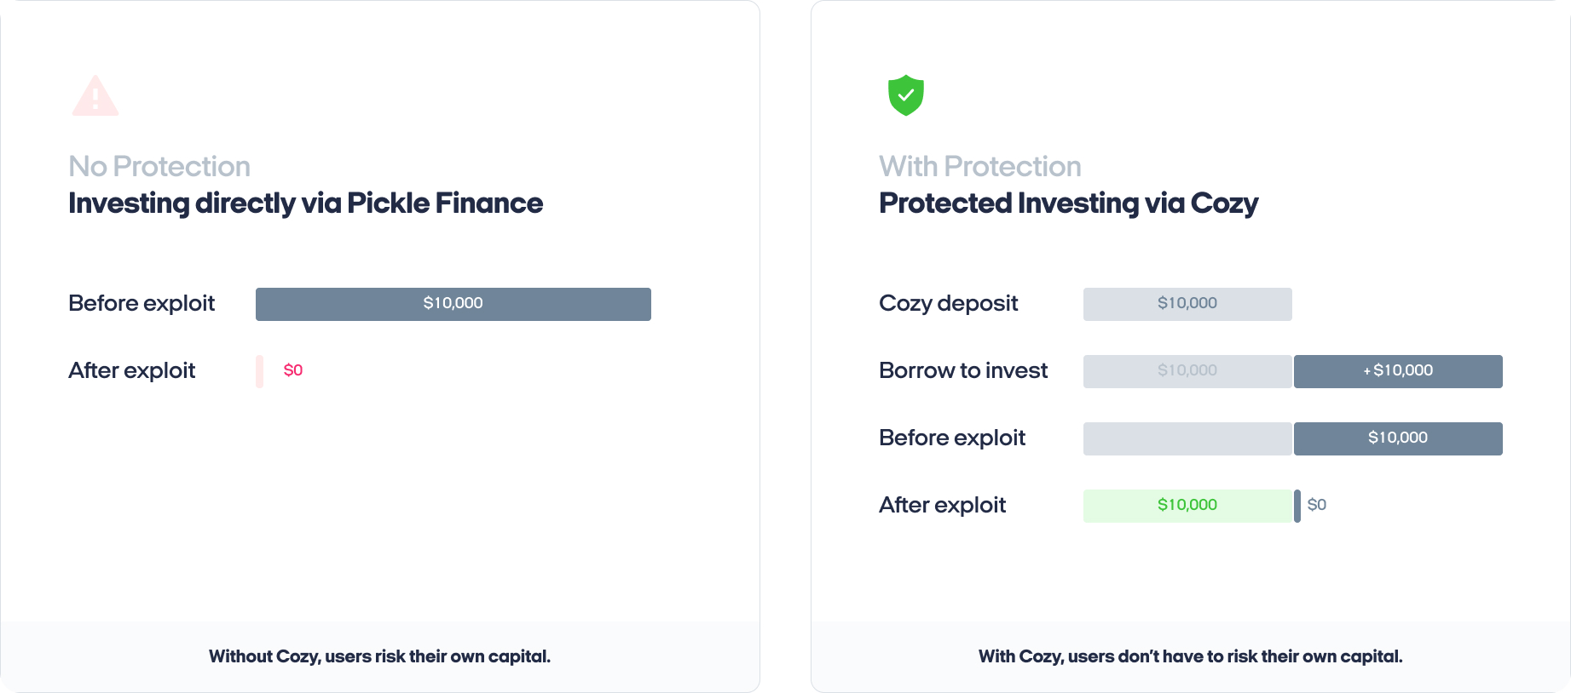This screenshot has width=1571, height=693.
Task: Click 'Protected Investing via Cozy' title
Action: tap(1068, 203)
